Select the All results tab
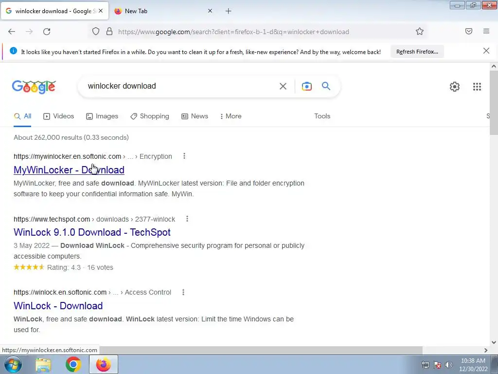 [22, 116]
